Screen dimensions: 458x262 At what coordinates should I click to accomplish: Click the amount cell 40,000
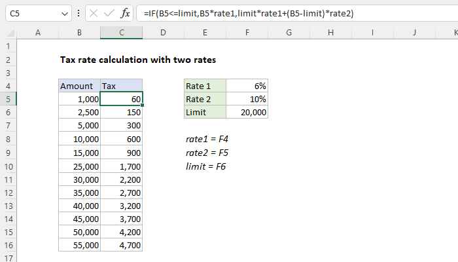79,206
